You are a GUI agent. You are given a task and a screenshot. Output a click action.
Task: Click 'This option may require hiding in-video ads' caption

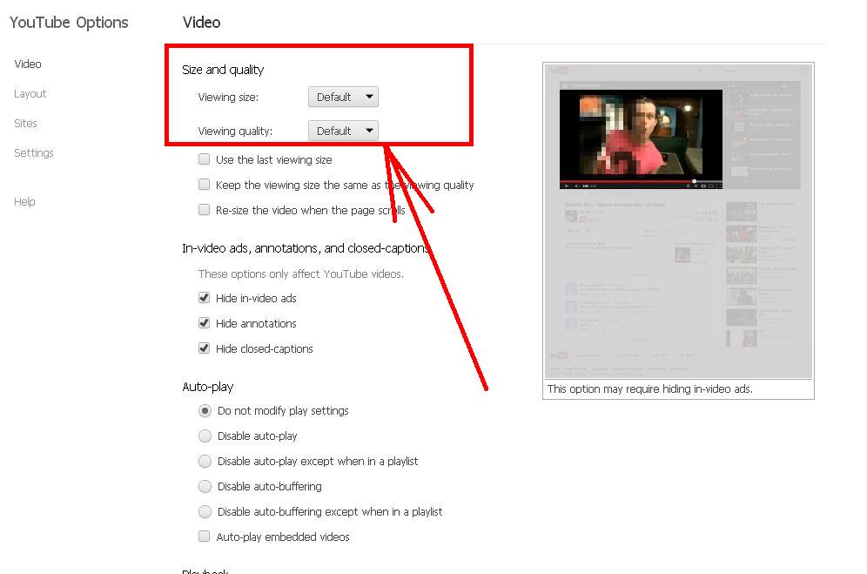coord(649,389)
